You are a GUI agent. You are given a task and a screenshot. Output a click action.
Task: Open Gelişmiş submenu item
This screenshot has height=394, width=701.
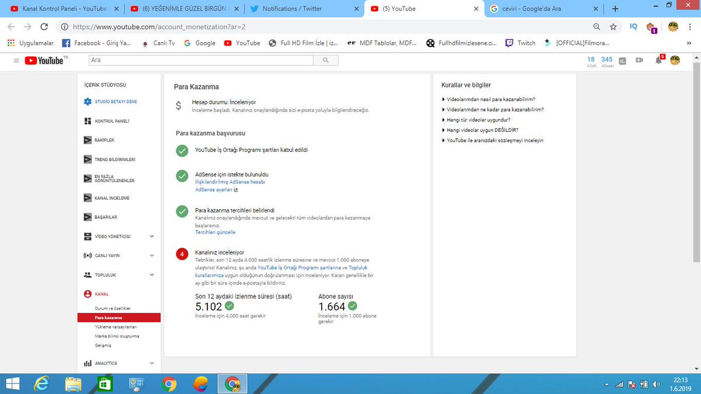103,346
